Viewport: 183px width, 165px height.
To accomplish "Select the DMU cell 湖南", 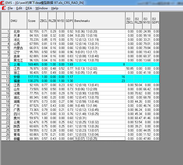I will coord(18,102).
